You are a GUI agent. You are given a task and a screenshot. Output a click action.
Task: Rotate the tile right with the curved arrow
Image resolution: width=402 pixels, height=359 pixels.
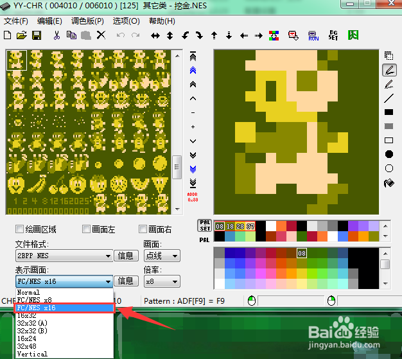(x=199, y=35)
